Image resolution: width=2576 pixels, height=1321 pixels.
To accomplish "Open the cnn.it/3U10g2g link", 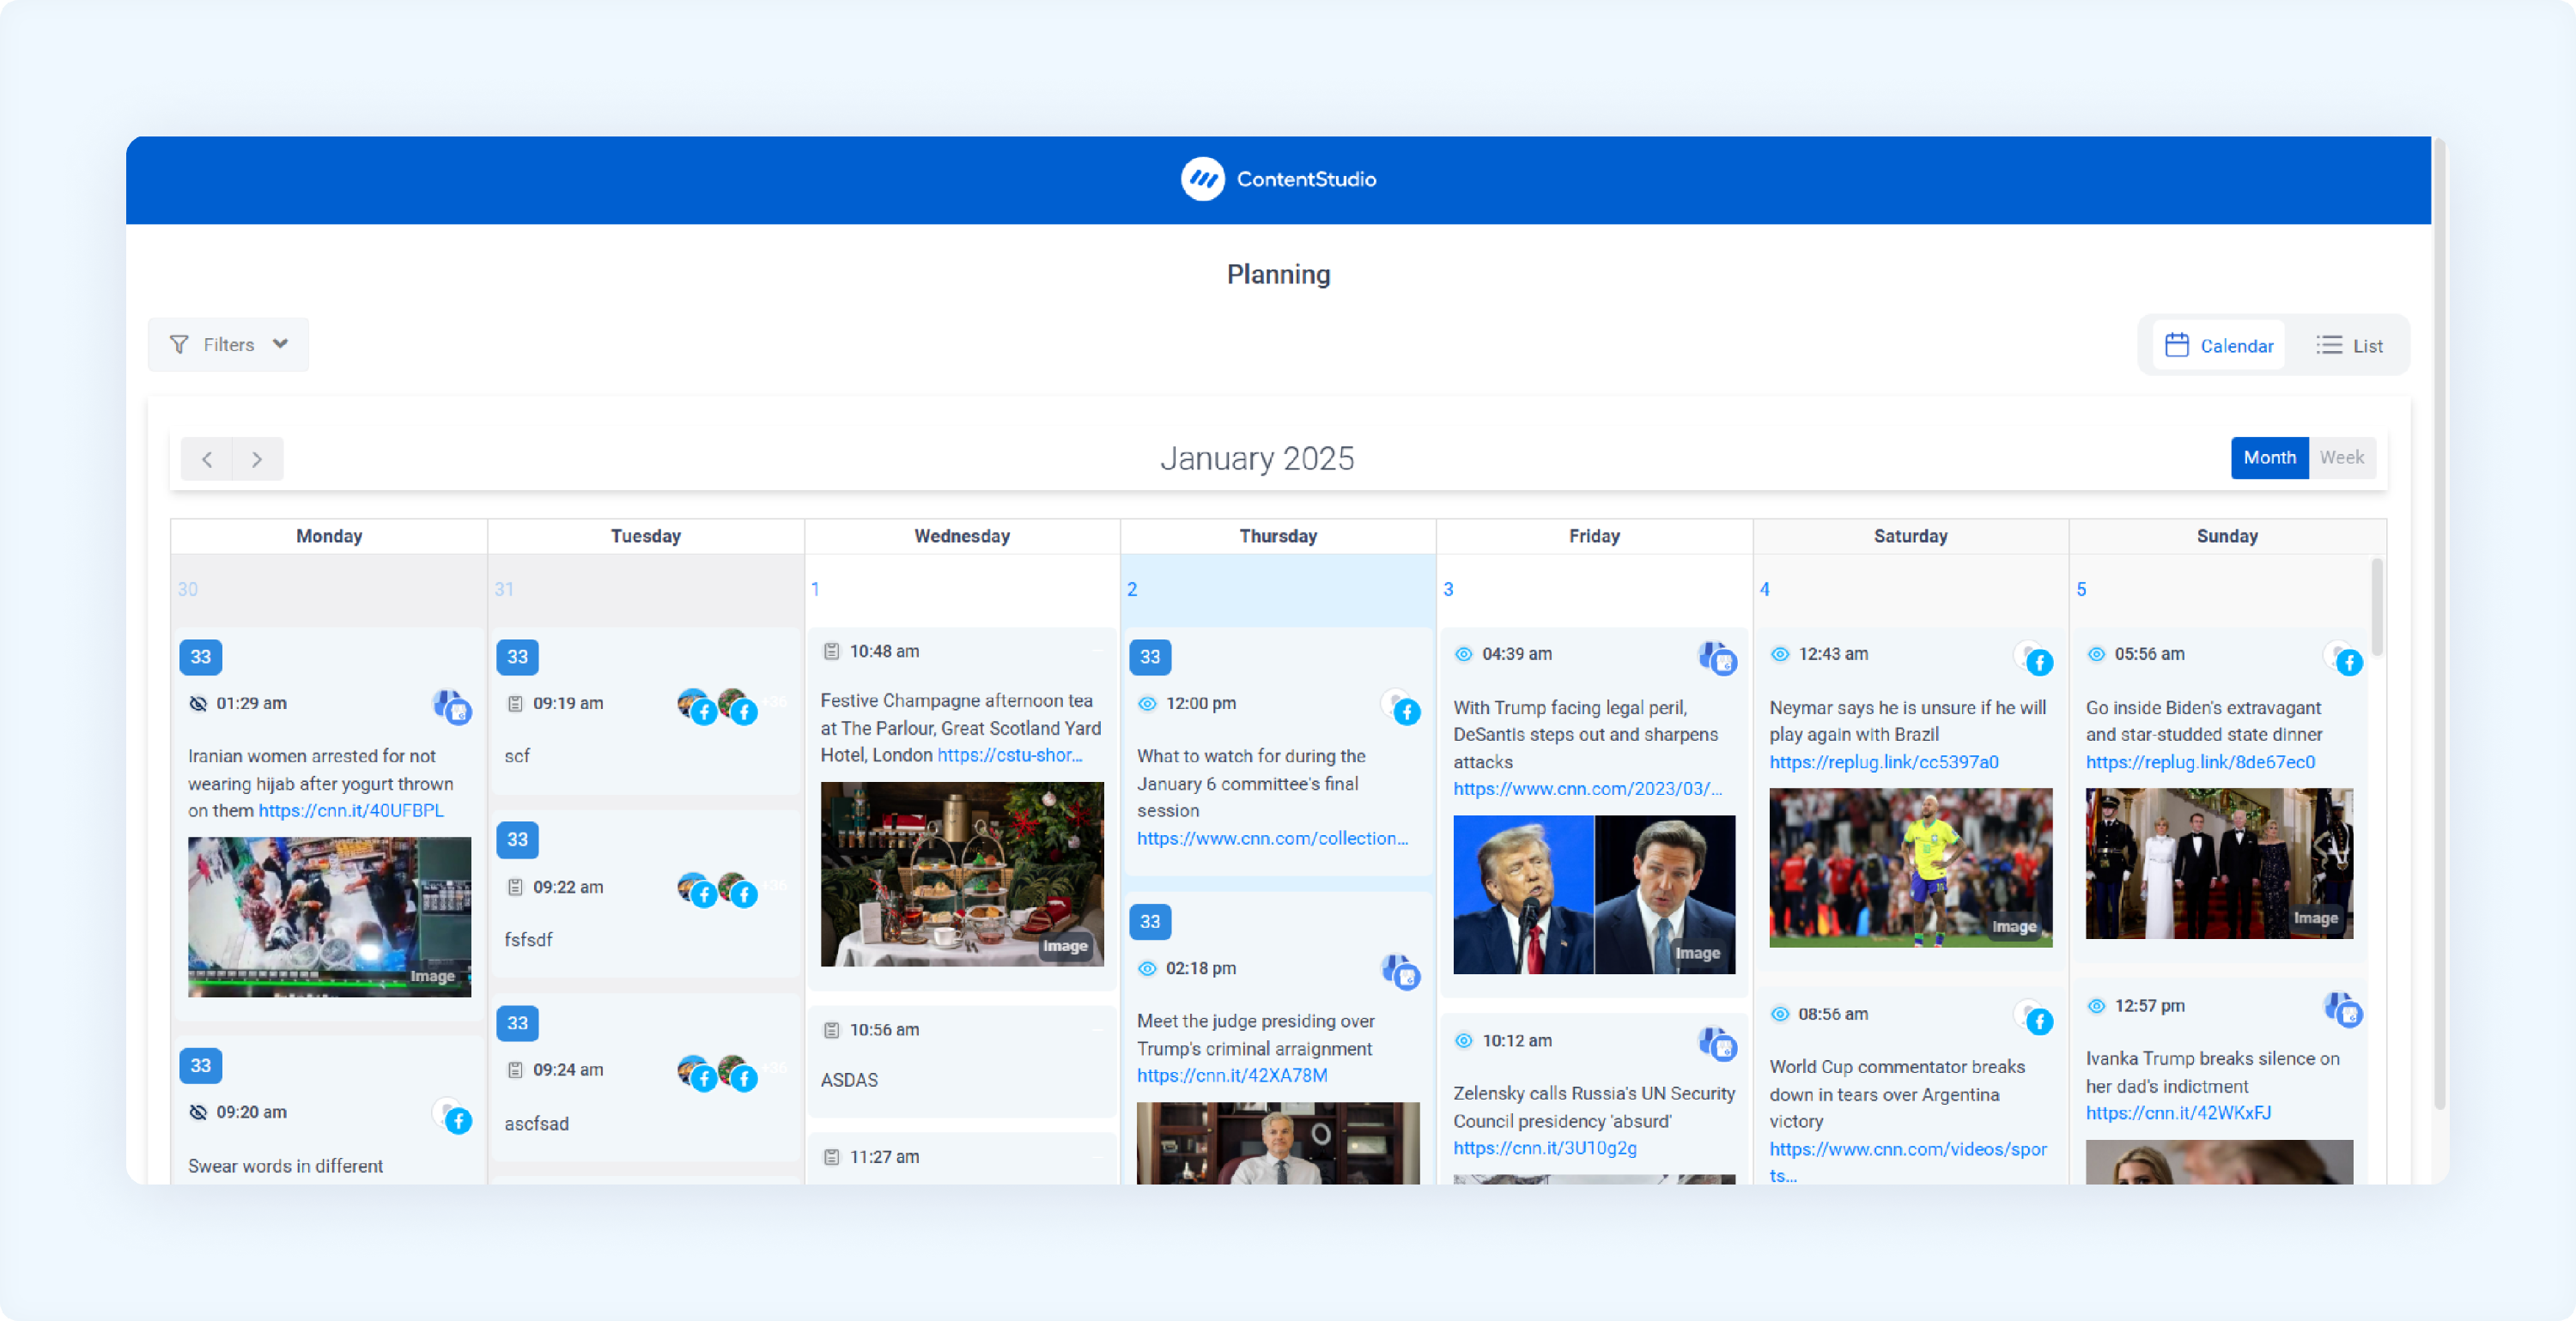I will pyautogui.click(x=1545, y=1148).
